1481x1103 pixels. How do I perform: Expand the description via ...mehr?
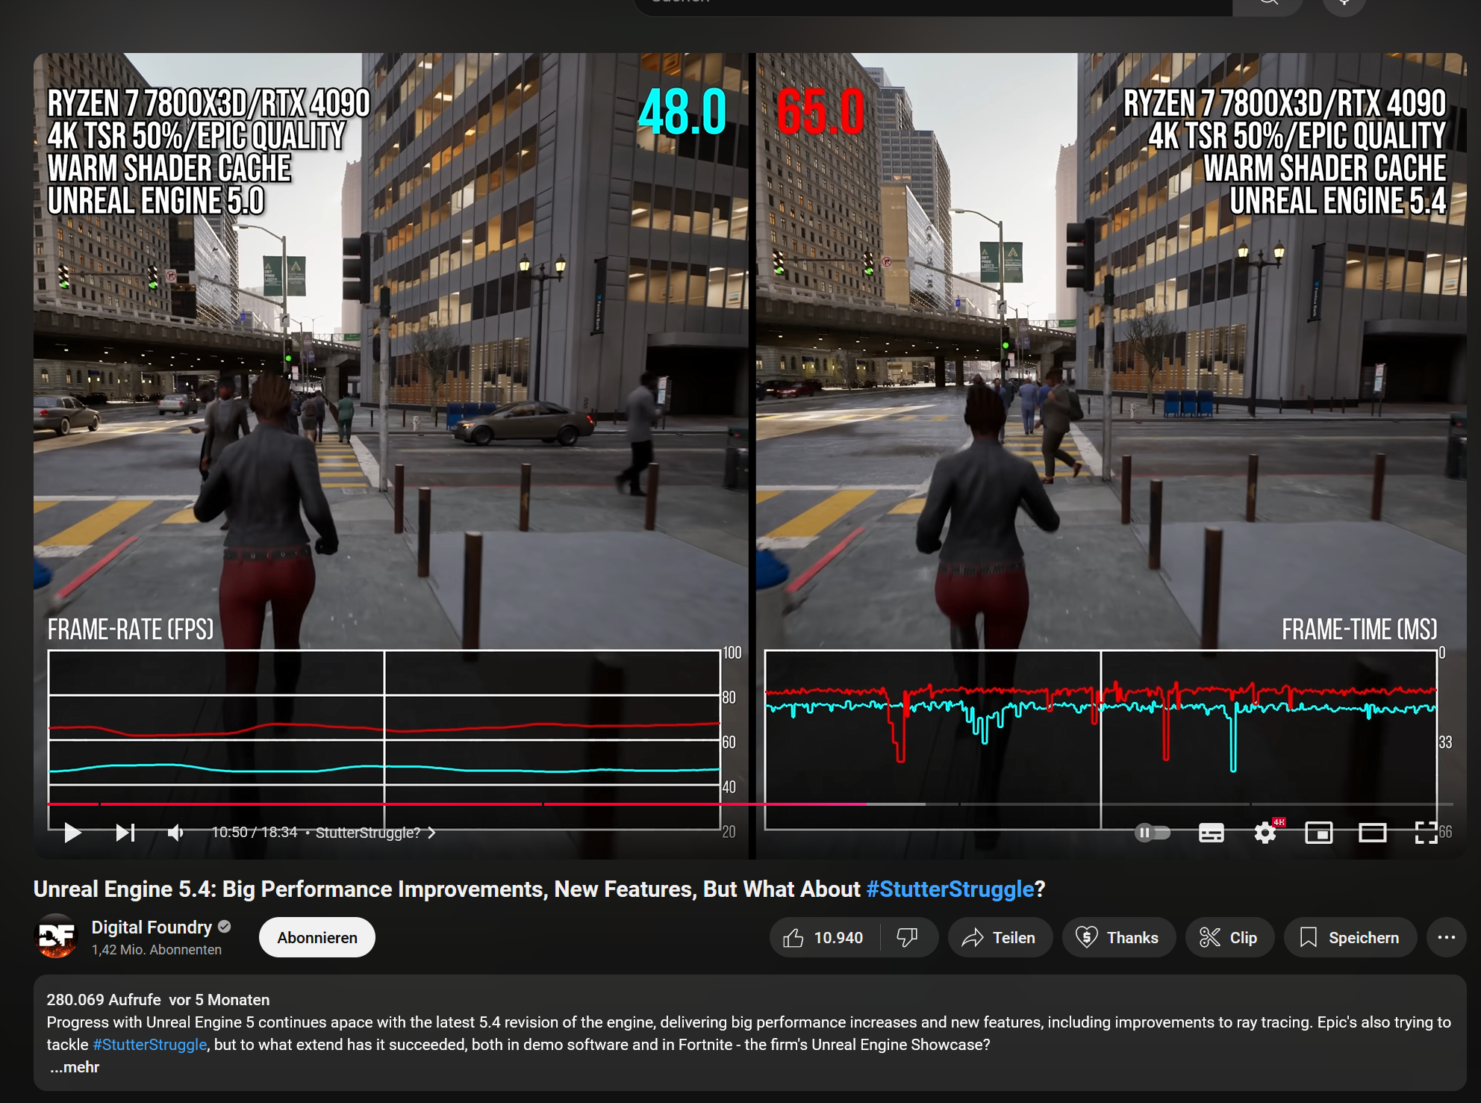[x=74, y=1066]
